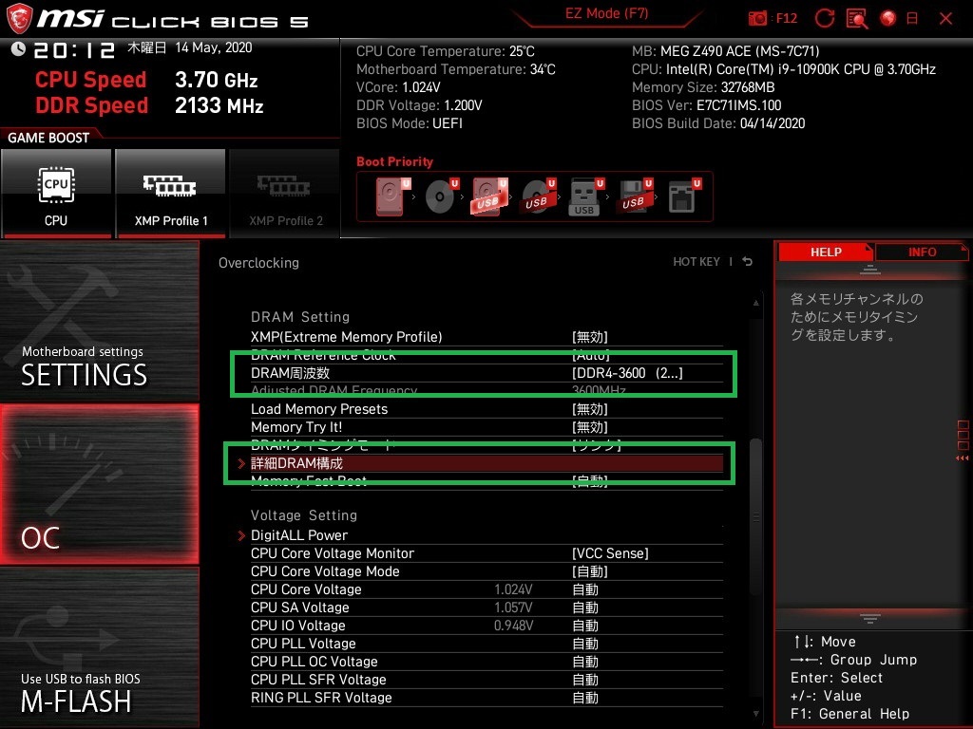This screenshot has width=973, height=729.
Task: Select the RING PLL SFR Voltage 自動 field
Action: [585, 698]
